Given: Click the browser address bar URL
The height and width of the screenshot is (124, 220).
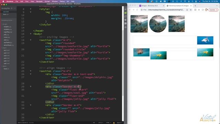Looking at the screenshot, I should click(166, 10).
